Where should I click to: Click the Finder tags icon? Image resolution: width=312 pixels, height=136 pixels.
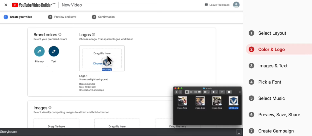tap(229, 92)
